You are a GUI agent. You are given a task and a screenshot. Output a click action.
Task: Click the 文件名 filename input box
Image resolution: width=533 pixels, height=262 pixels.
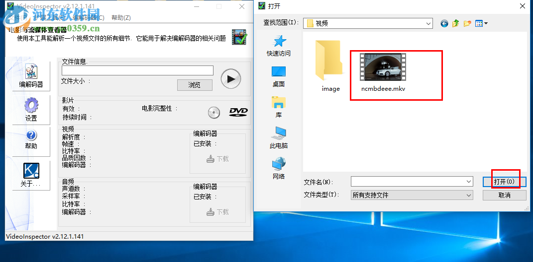point(412,182)
